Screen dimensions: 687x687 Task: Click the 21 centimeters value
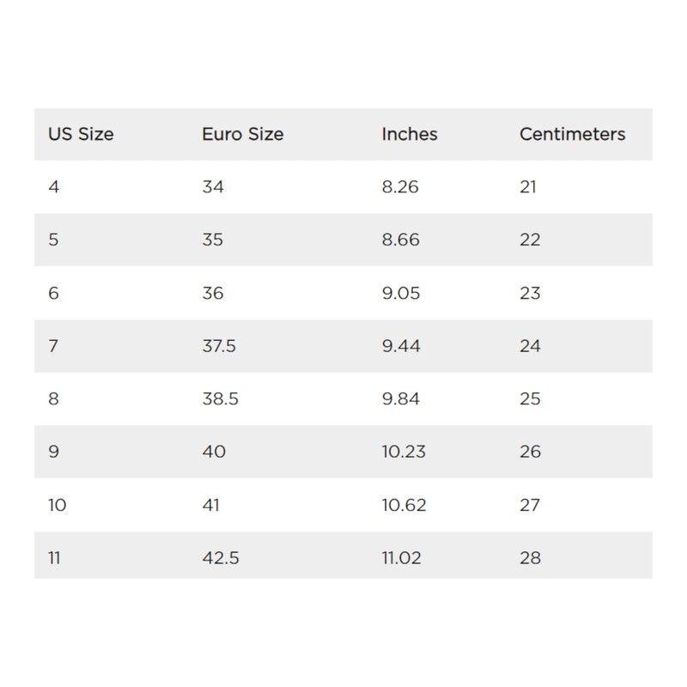point(528,186)
